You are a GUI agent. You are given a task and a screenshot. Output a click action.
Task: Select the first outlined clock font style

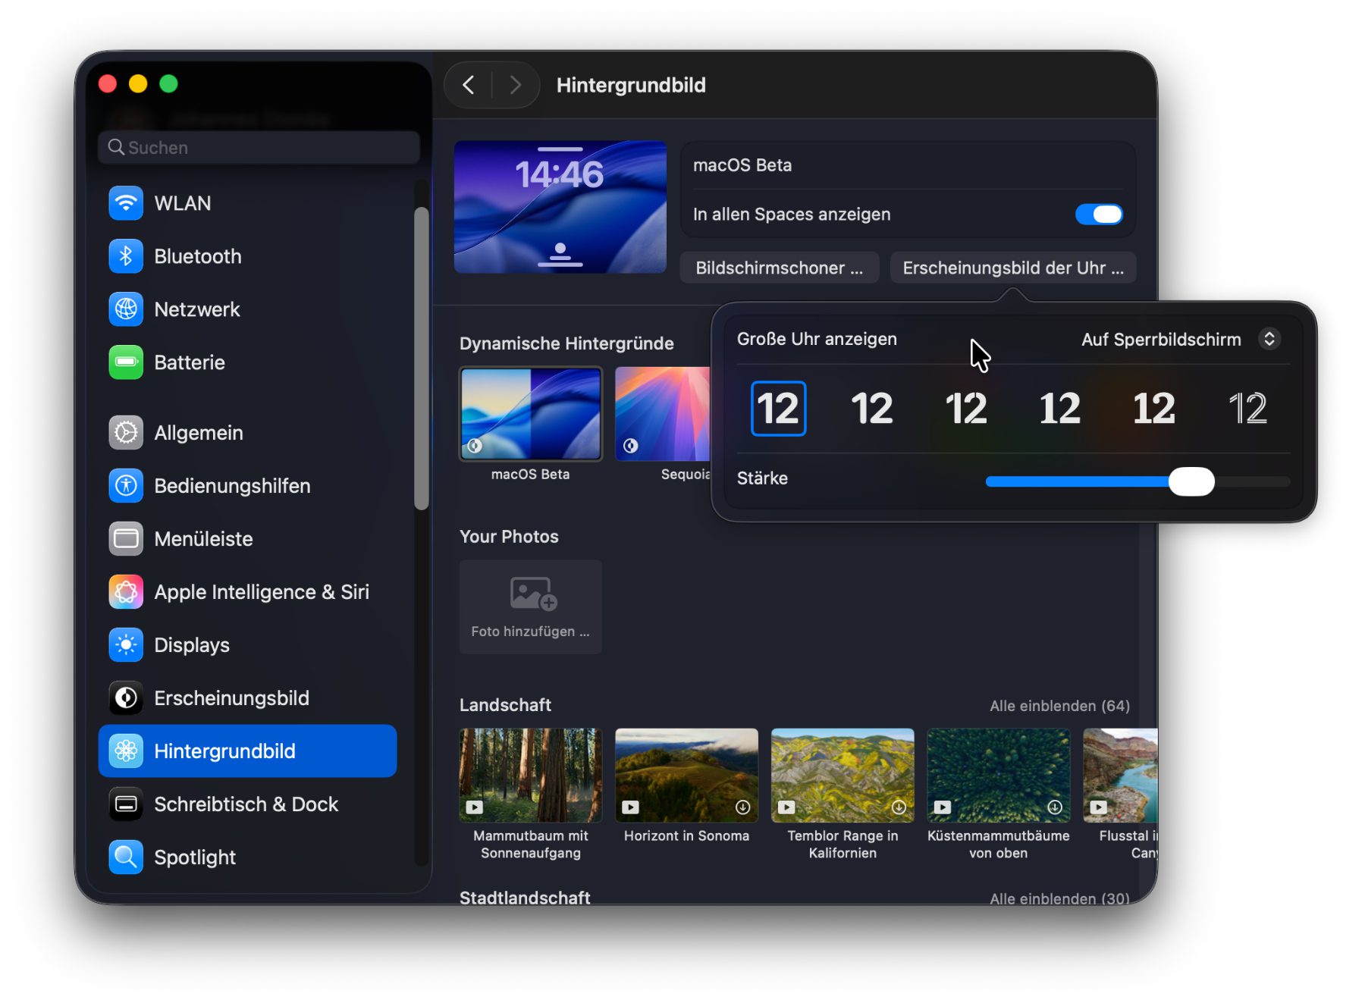pyautogui.click(x=778, y=409)
